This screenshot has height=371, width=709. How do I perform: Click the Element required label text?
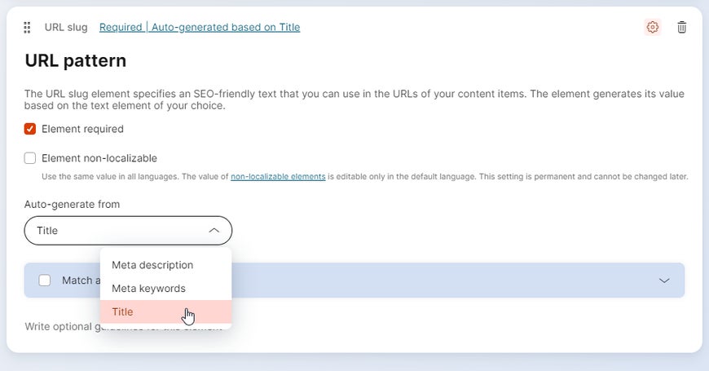pos(82,129)
